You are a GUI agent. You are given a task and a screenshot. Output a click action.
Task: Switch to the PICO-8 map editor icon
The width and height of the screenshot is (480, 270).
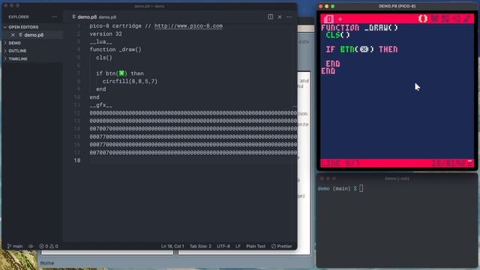[445, 19]
